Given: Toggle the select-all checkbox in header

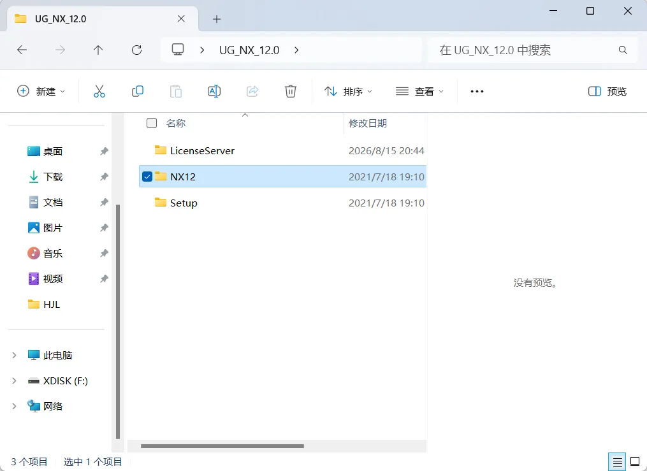Looking at the screenshot, I should pyautogui.click(x=152, y=123).
